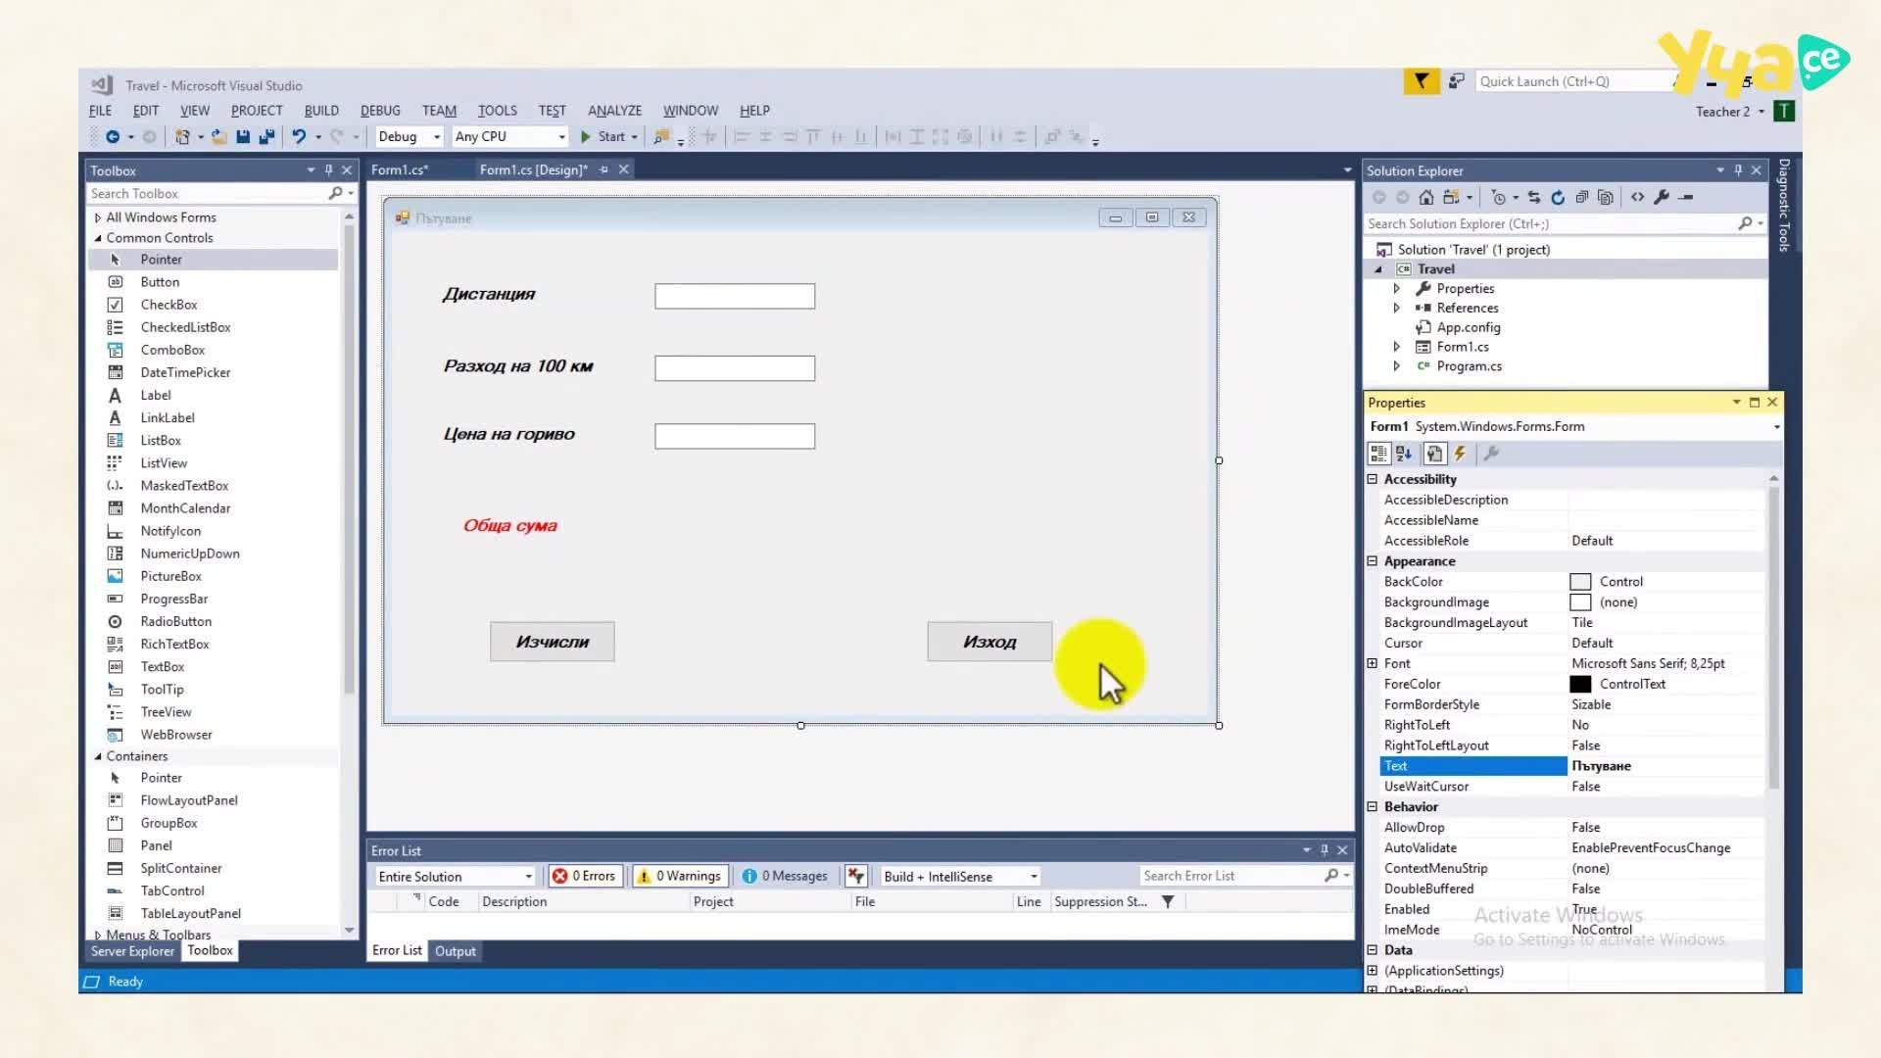Toggle the Error List build filter icon
The image size is (1881, 1058).
click(x=855, y=876)
